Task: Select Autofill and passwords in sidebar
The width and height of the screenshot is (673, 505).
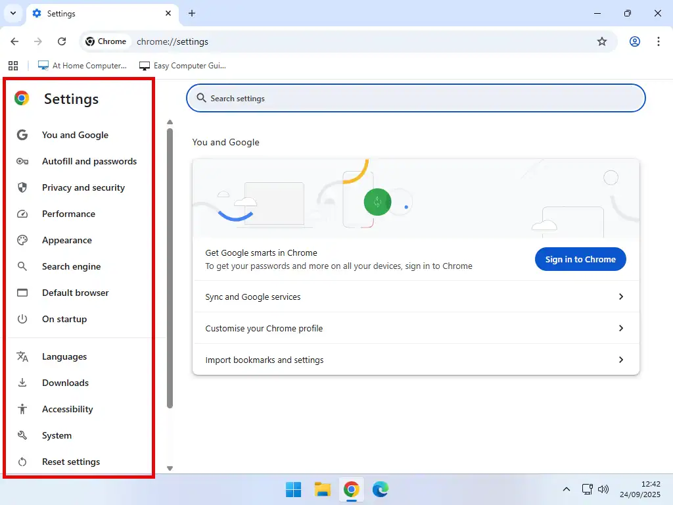Action: [x=89, y=161]
